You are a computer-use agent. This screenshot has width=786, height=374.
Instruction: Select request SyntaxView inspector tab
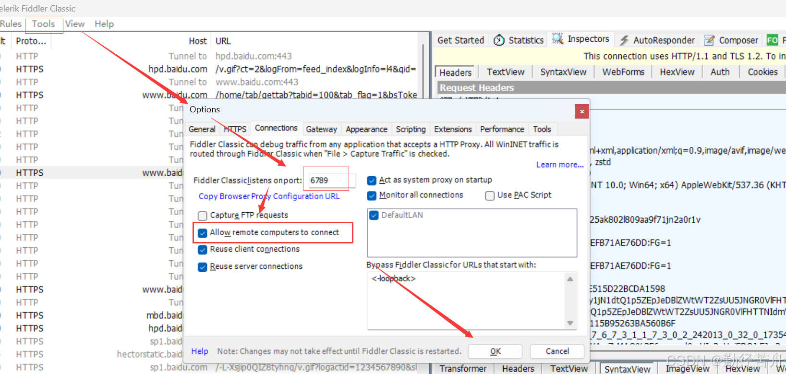click(563, 72)
